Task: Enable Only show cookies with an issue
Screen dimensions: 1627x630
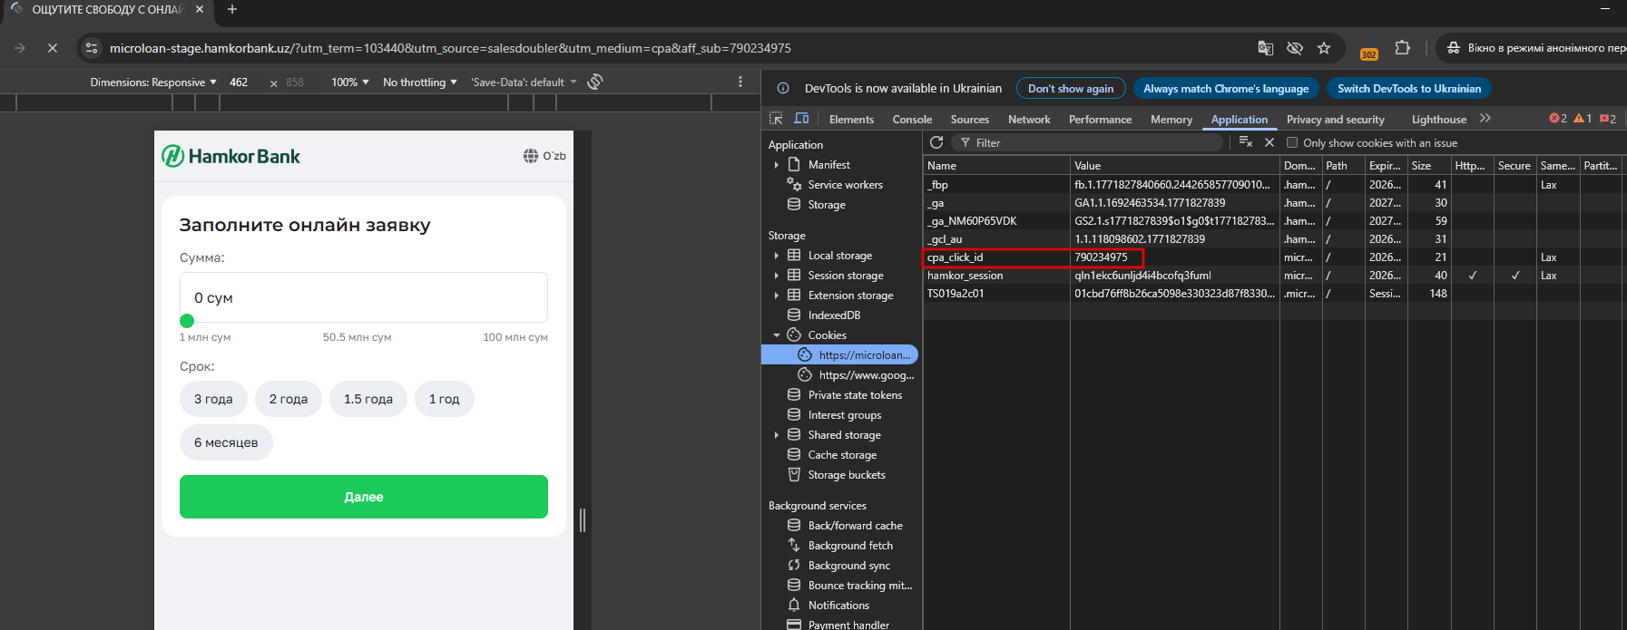Action: (x=1292, y=142)
